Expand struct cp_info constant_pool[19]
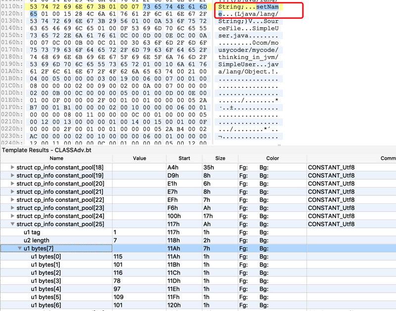Image resolution: width=396 pixels, height=311 pixels. tap(12, 176)
